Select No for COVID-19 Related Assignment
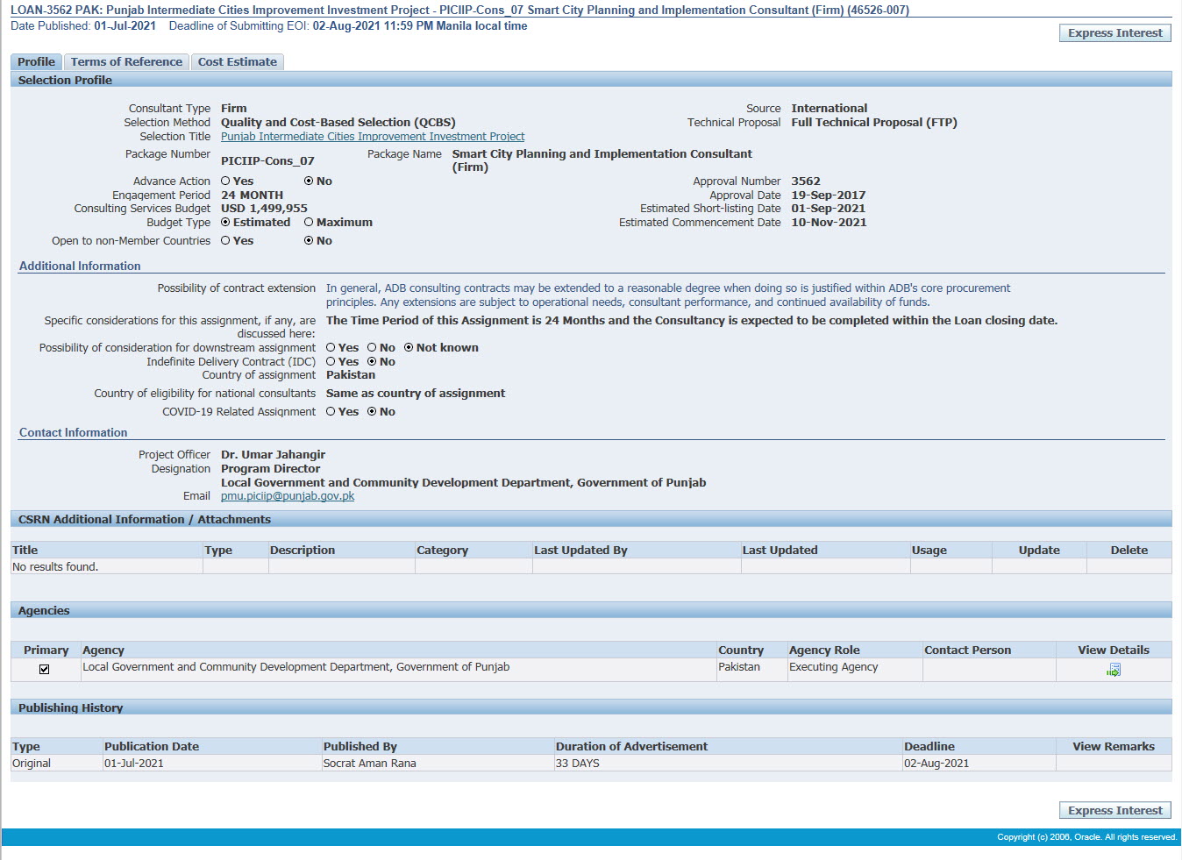 coord(372,411)
